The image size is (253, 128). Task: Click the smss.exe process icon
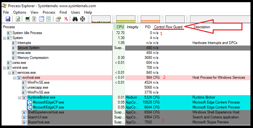pos(14,53)
